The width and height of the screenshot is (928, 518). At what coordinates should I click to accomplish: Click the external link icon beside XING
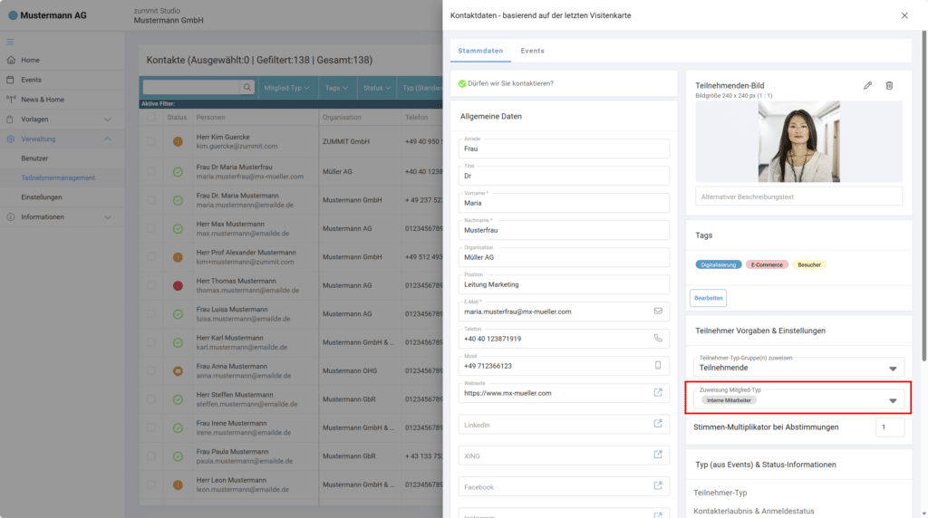[658, 456]
